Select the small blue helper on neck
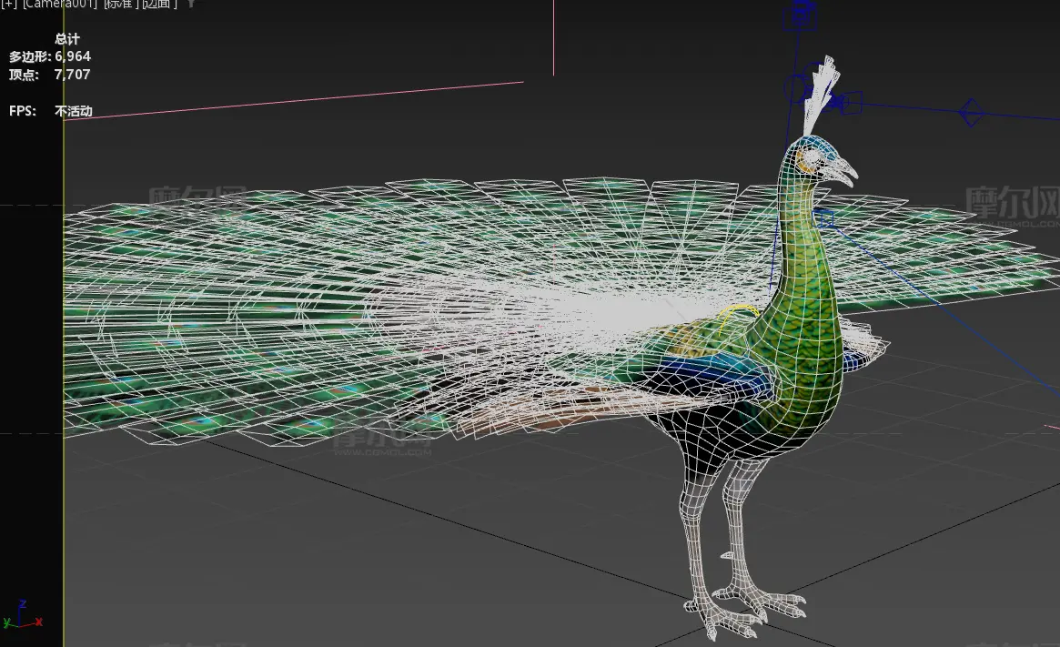1060x647 pixels. tap(824, 218)
